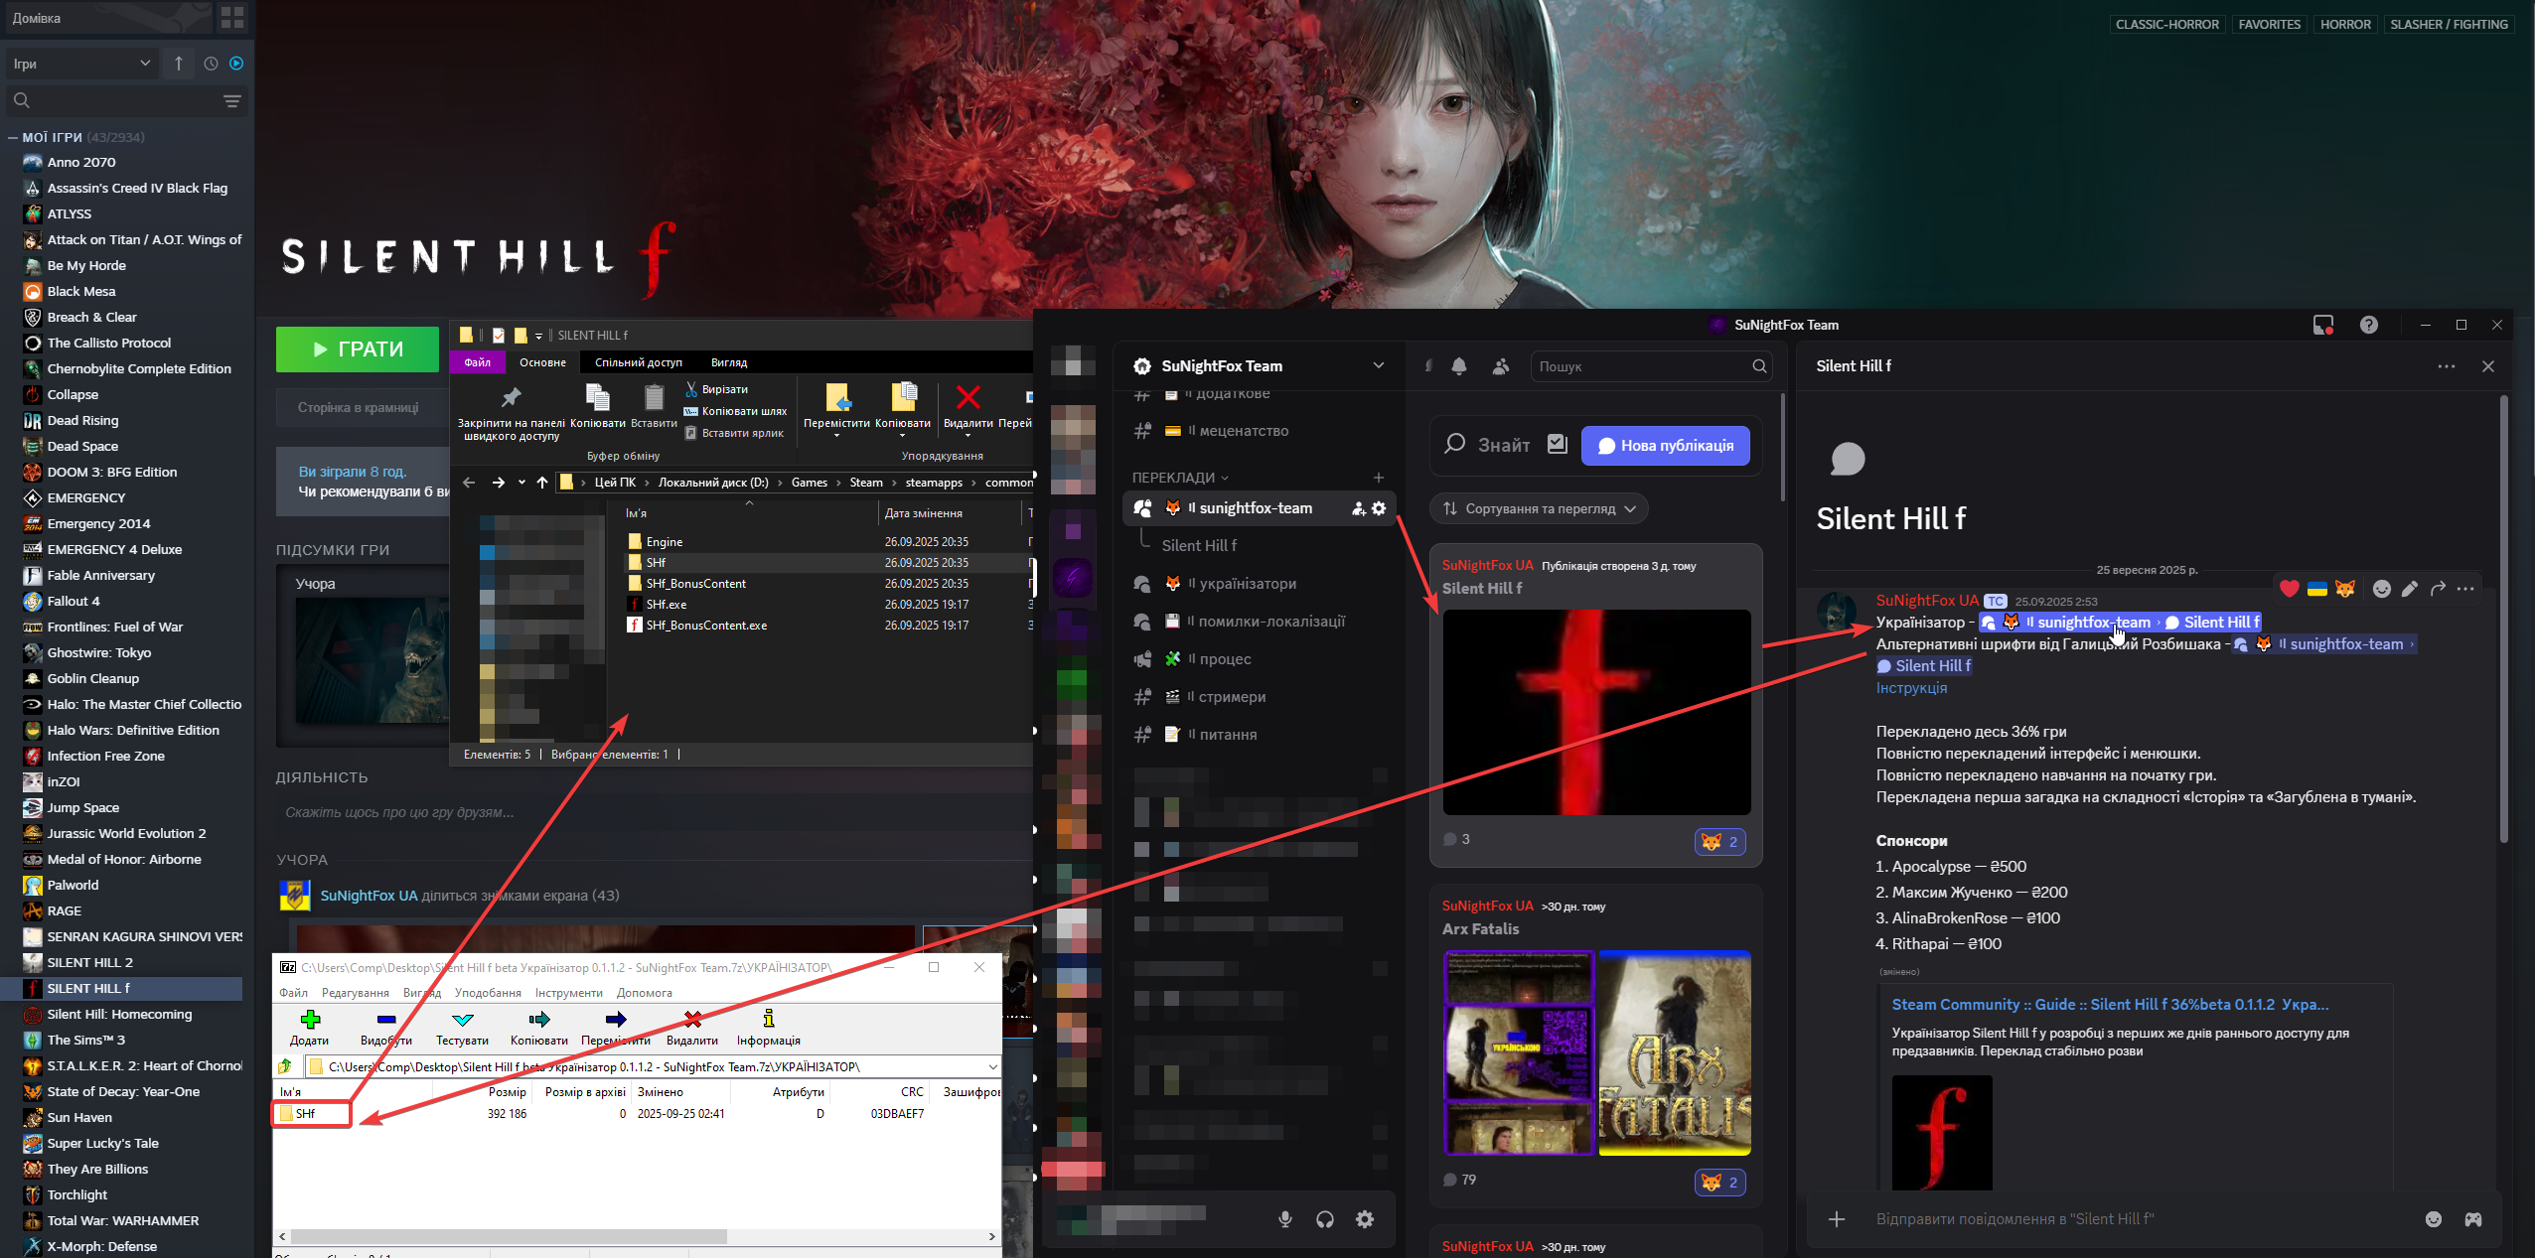Open the Редагування menu in 7-Zip

tap(355, 993)
